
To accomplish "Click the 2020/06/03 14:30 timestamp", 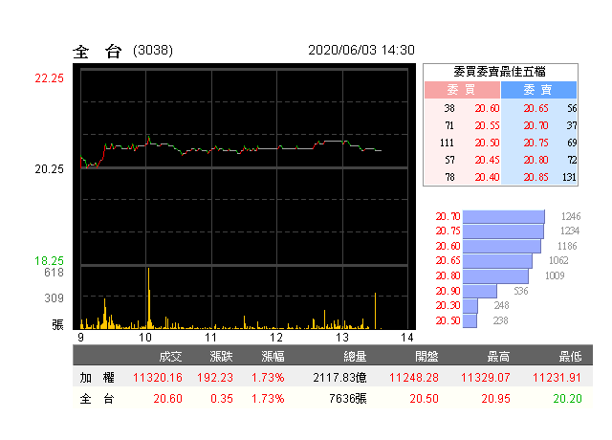I will pos(361,51).
